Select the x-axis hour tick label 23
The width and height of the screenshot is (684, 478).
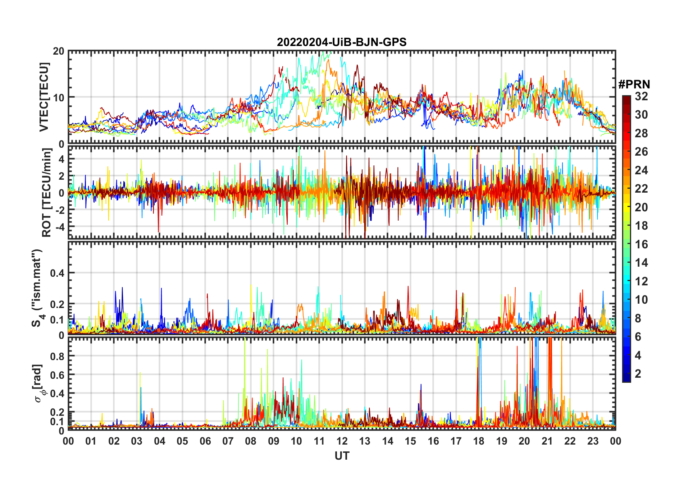pos(593,441)
